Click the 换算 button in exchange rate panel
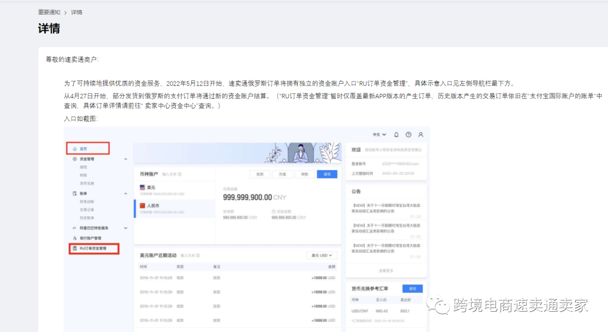 [x=413, y=288]
